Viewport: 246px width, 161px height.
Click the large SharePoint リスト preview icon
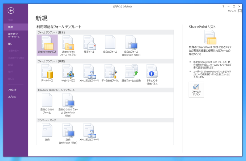[x=210, y=37]
